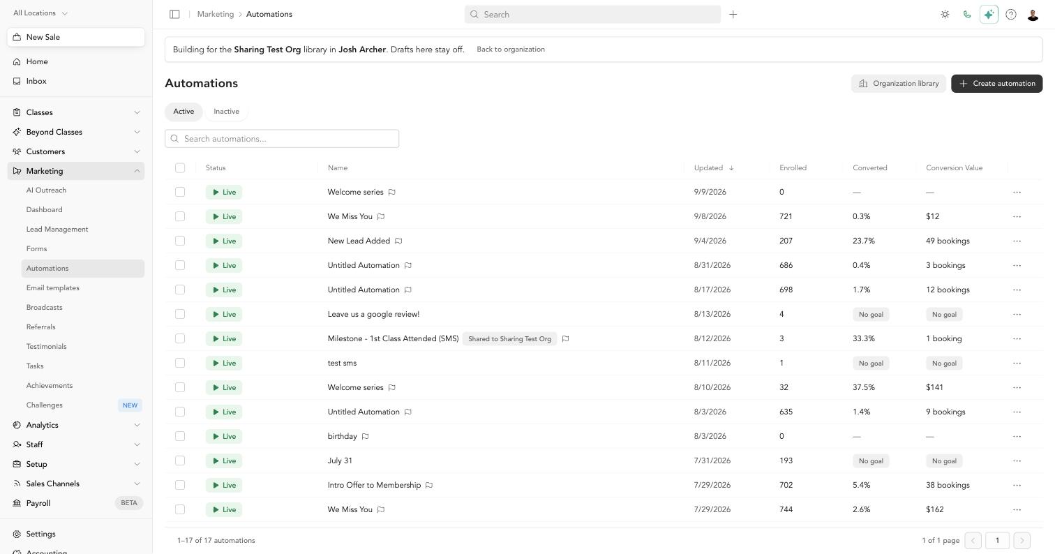
Task: Open the user profile avatar
Action: (x=1033, y=14)
